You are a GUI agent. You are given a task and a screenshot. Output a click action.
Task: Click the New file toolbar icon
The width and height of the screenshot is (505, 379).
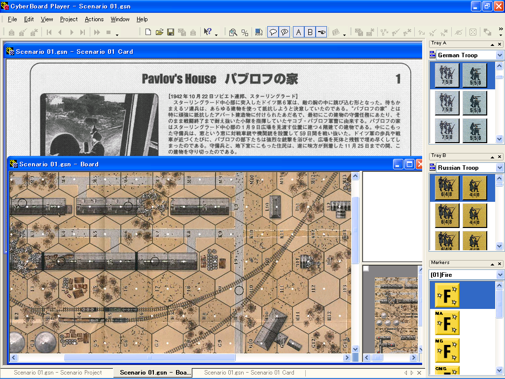(x=148, y=33)
